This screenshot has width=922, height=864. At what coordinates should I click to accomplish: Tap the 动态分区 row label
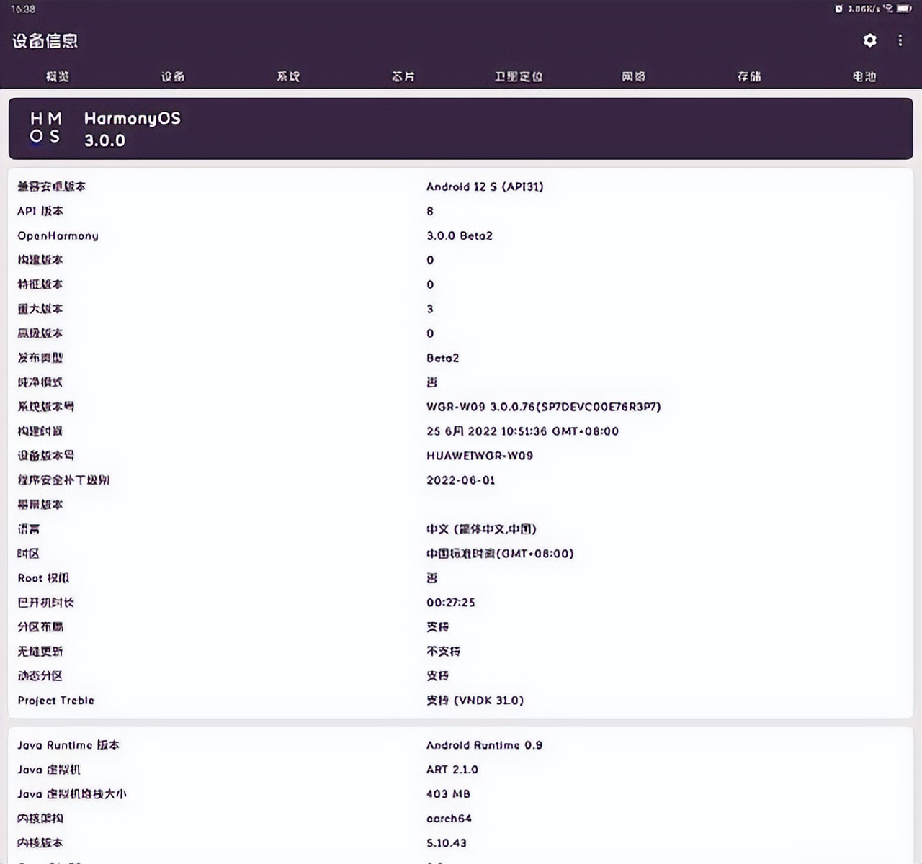[40, 676]
